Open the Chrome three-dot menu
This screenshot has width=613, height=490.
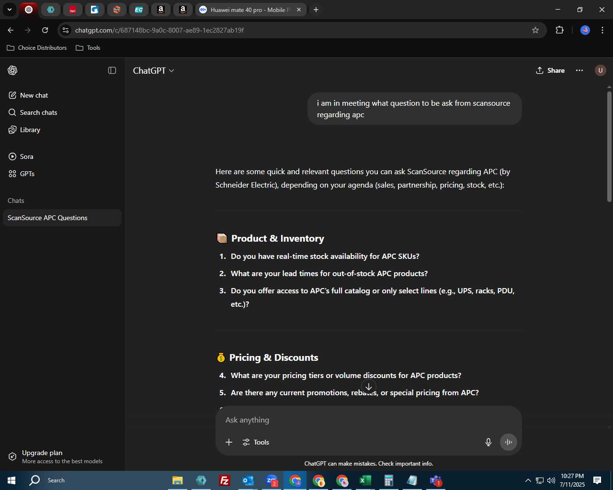point(602,30)
